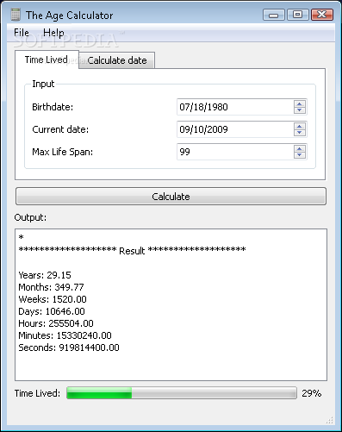Viewport: 342px width, 432px height.
Task: Switch to the Time Lived tab
Action: [x=47, y=59]
